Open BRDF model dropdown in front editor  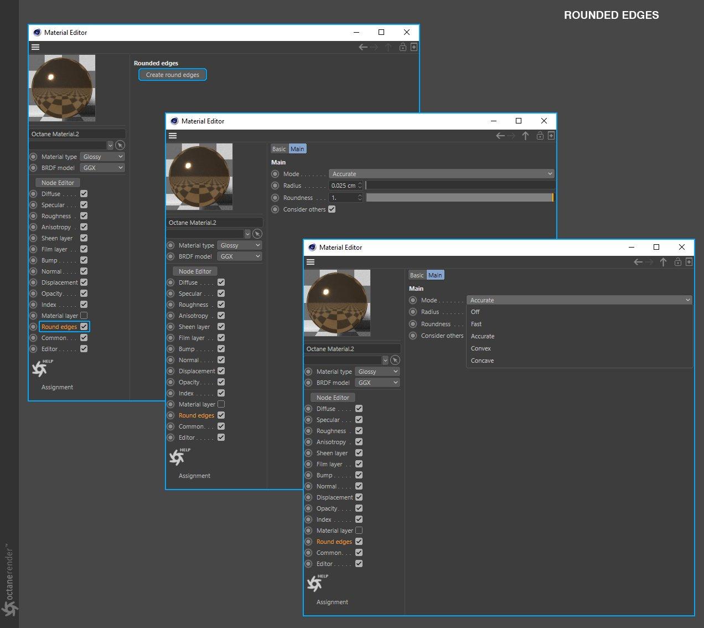377,383
